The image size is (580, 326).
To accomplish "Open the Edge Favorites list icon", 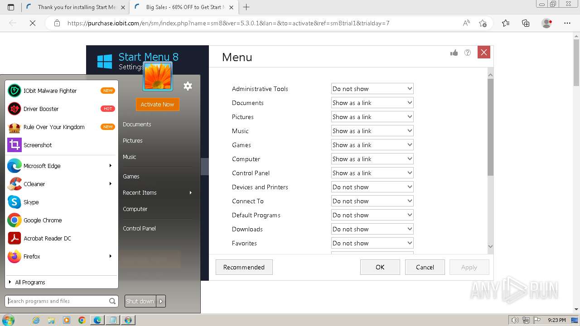I will click(x=506, y=23).
